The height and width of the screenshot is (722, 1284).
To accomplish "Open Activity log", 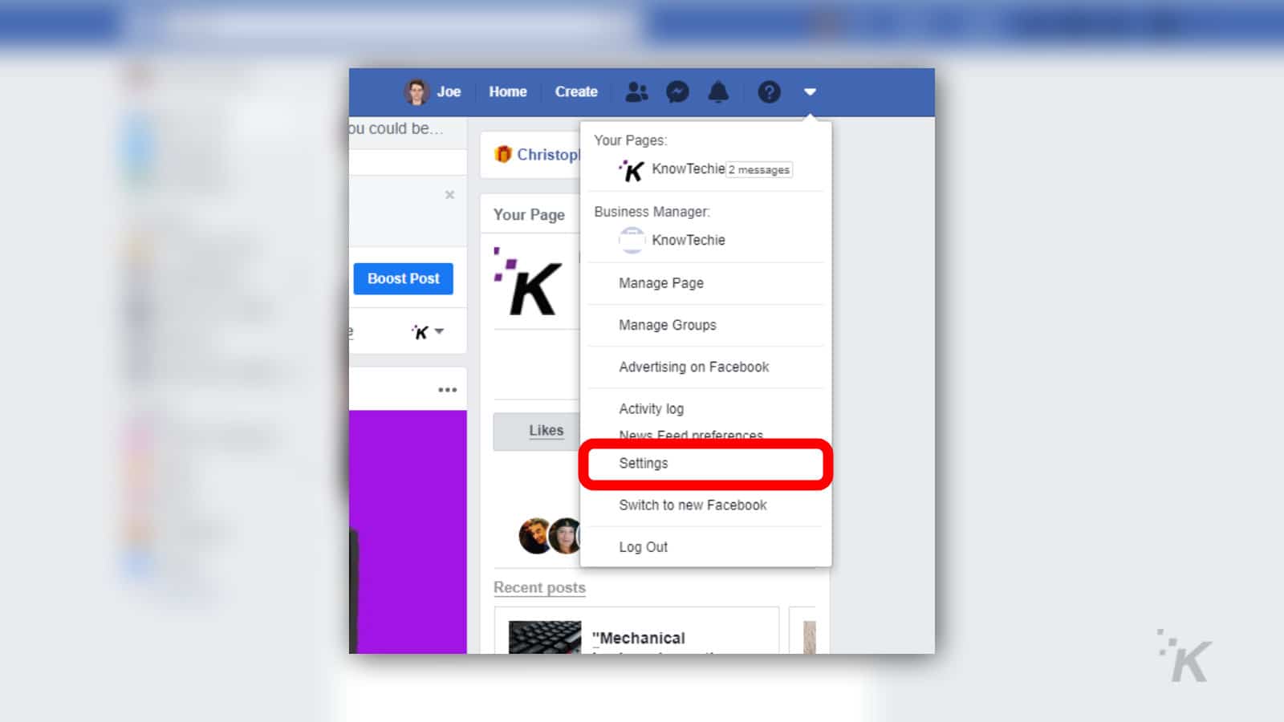I will tap(651, 408).
